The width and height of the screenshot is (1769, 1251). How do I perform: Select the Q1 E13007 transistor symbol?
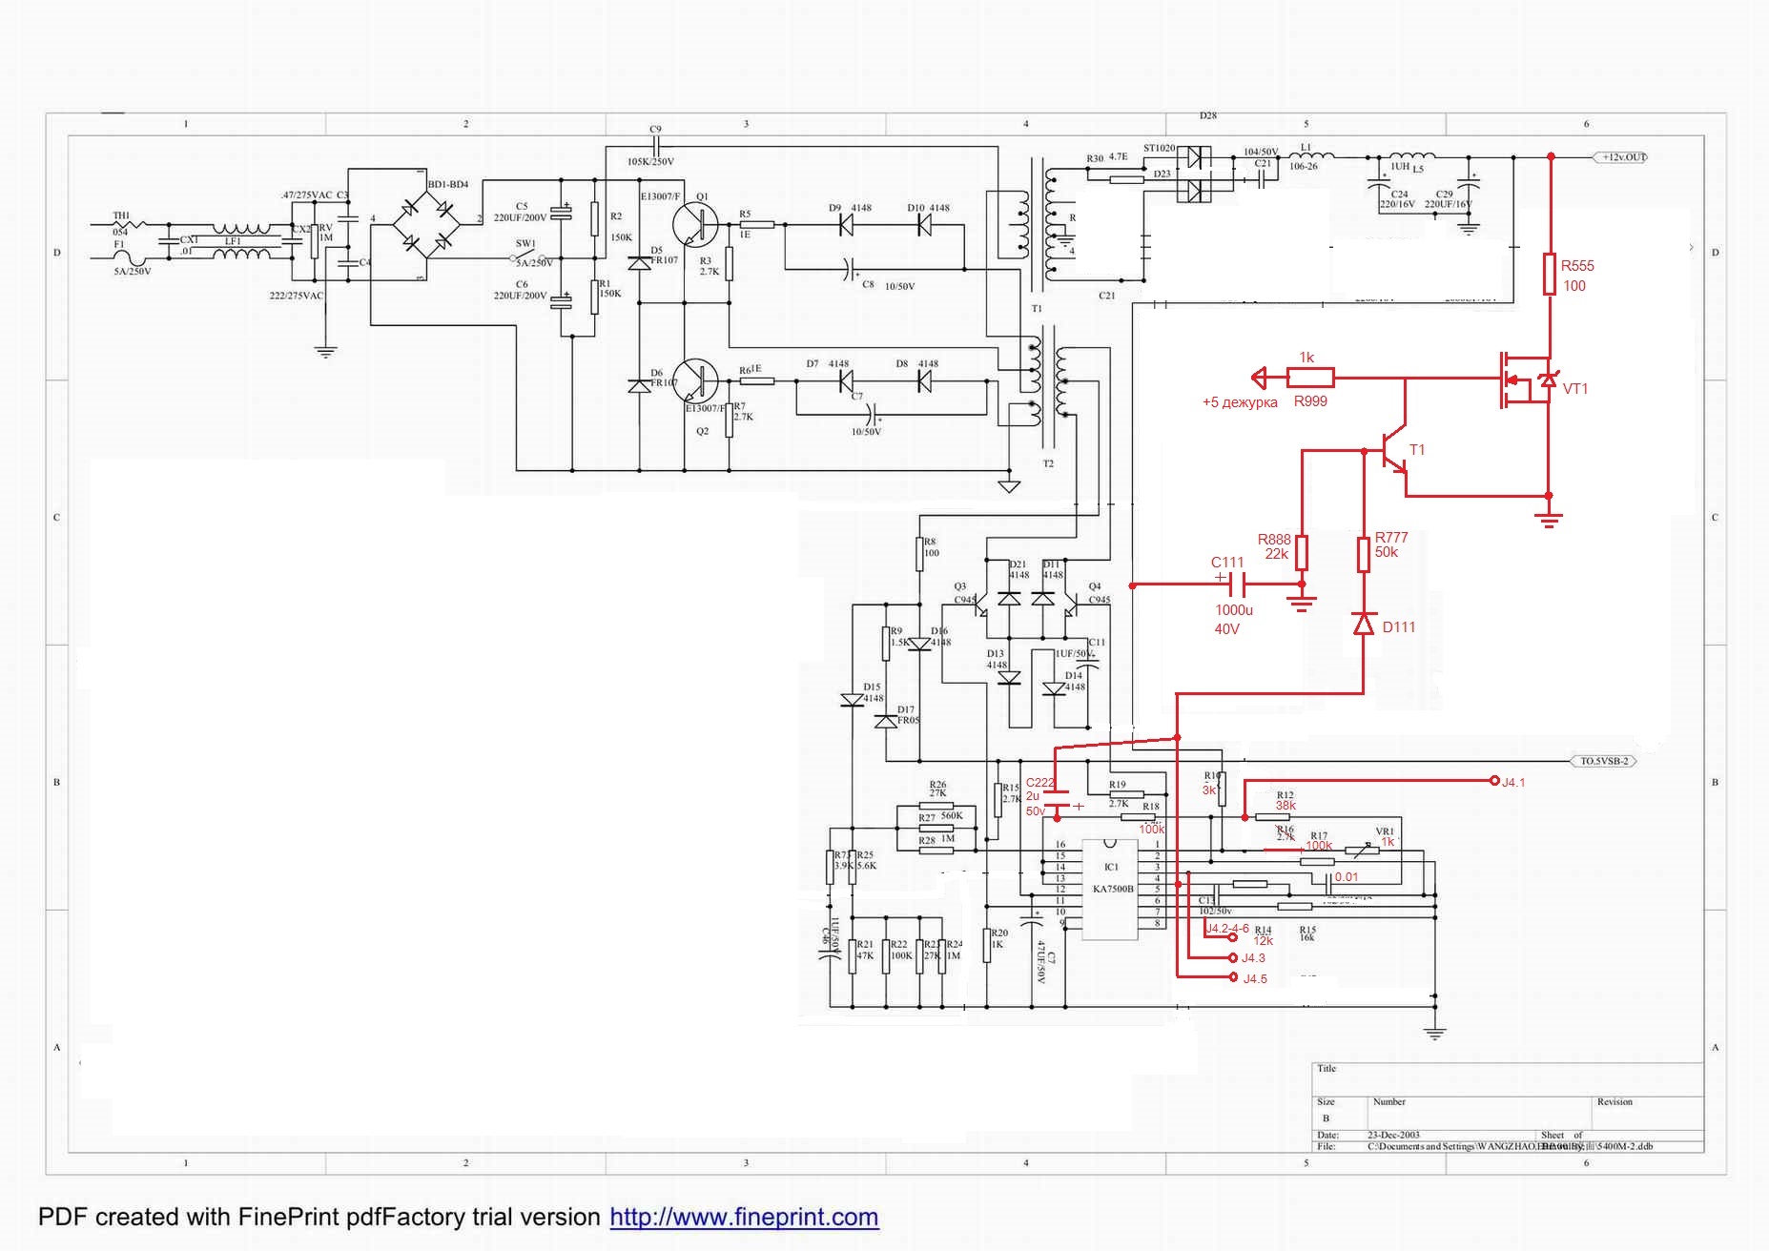[x=694, y=224]
